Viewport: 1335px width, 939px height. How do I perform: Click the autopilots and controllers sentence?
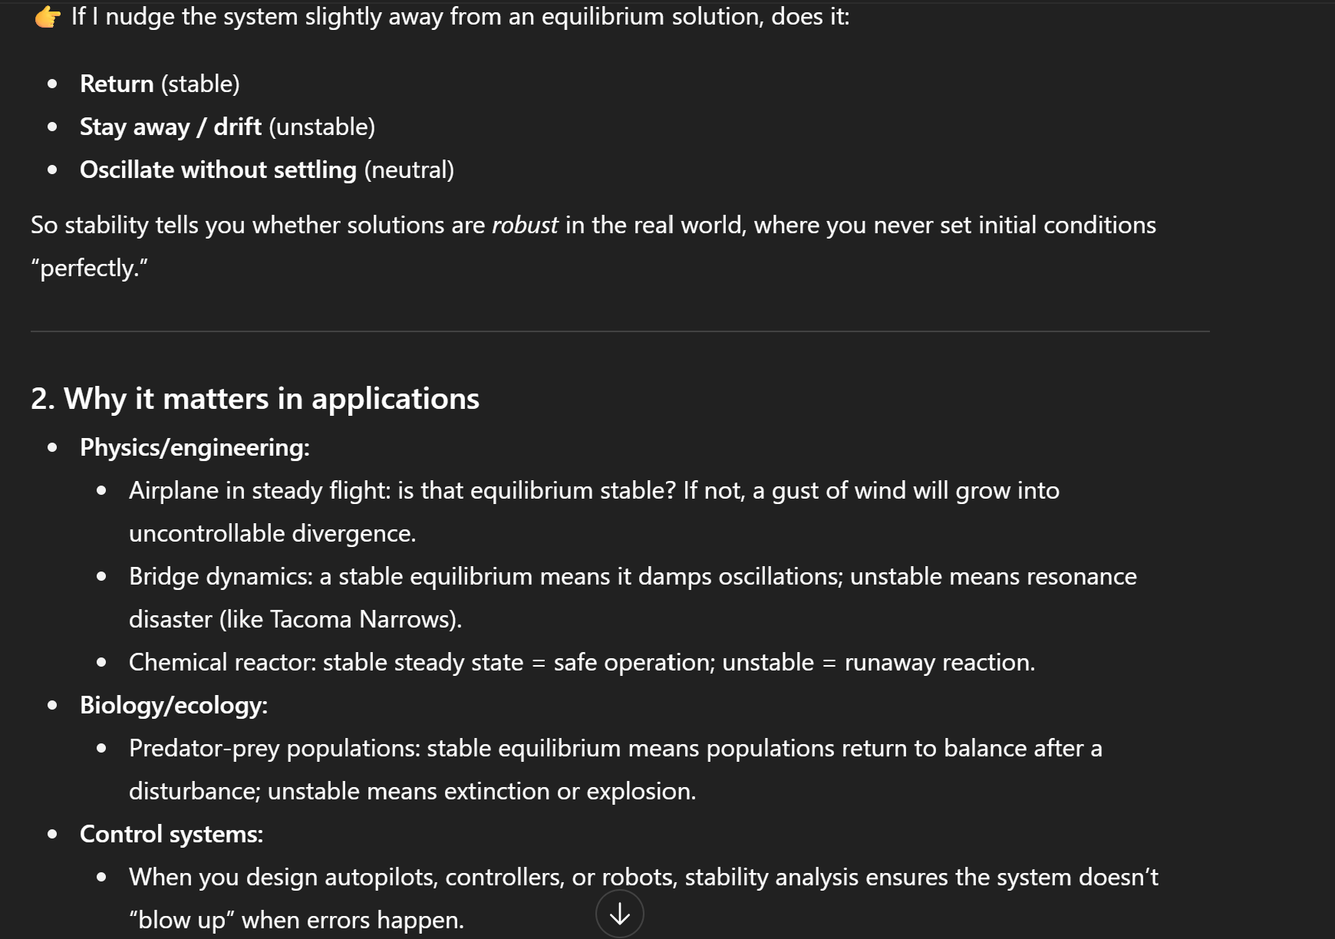(643, 877)
